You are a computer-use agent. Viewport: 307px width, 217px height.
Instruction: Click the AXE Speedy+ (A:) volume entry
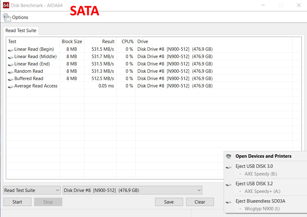click(262, 191)
